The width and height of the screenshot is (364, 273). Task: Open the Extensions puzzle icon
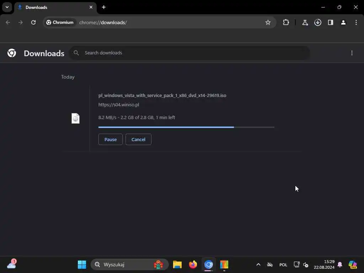pos(286,22)
